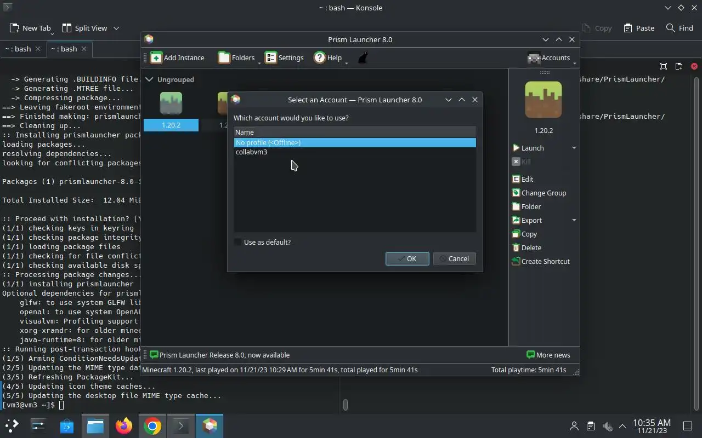The image size is (702, 438).
Task: Open the Accounts menu in Prism Launcher
Action: coord(549,57)
